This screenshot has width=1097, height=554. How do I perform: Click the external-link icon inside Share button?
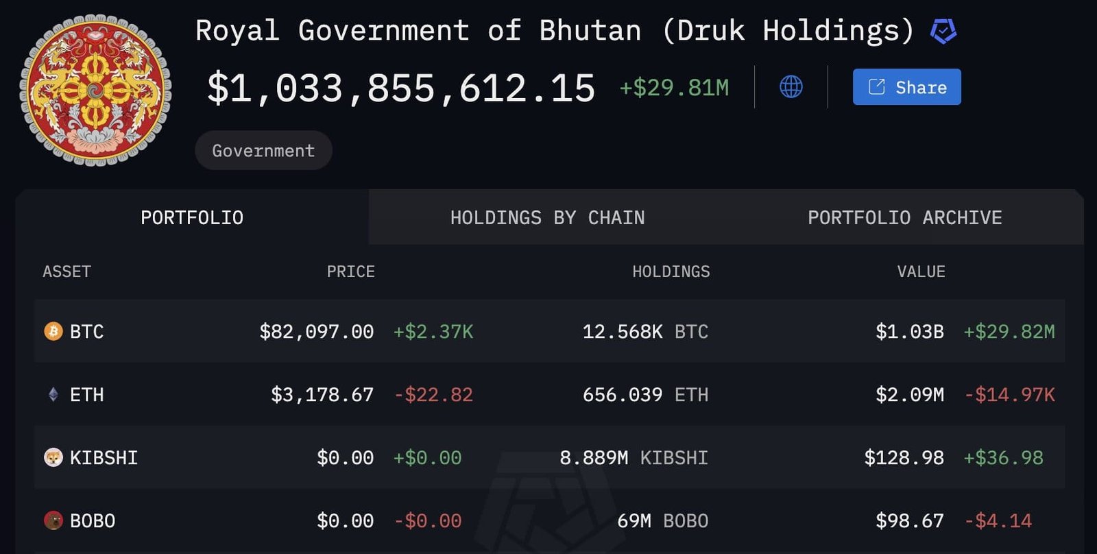click(x=877, y=87)
